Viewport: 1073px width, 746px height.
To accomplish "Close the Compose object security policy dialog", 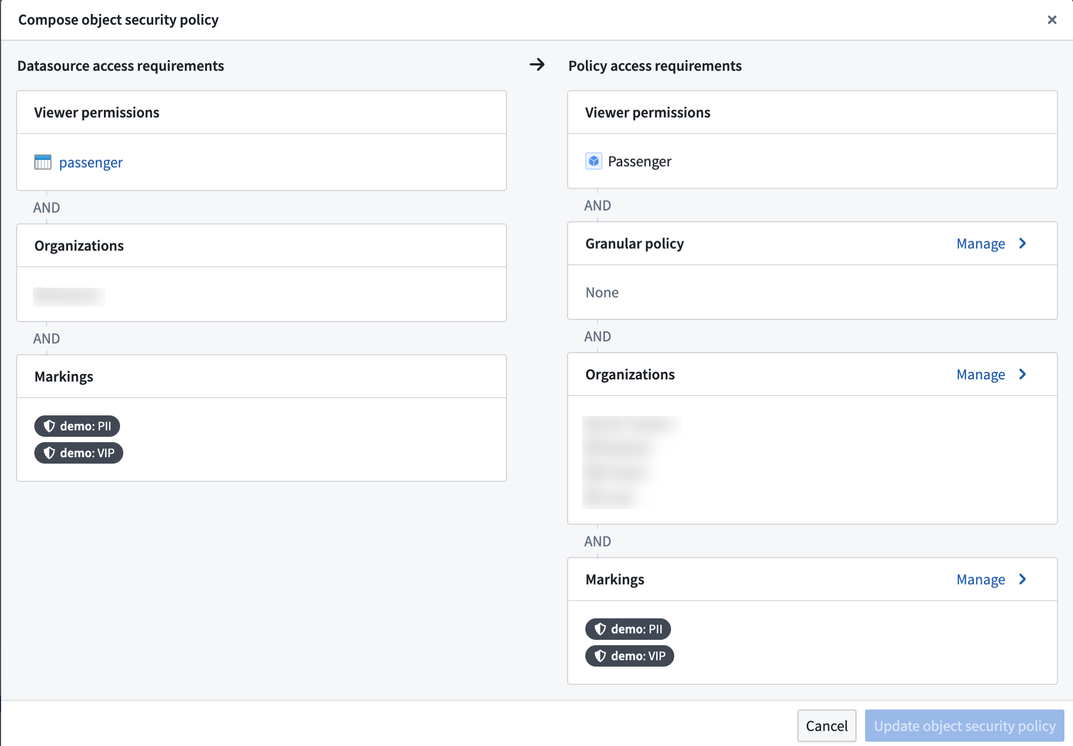I will tap(1052, 20).
